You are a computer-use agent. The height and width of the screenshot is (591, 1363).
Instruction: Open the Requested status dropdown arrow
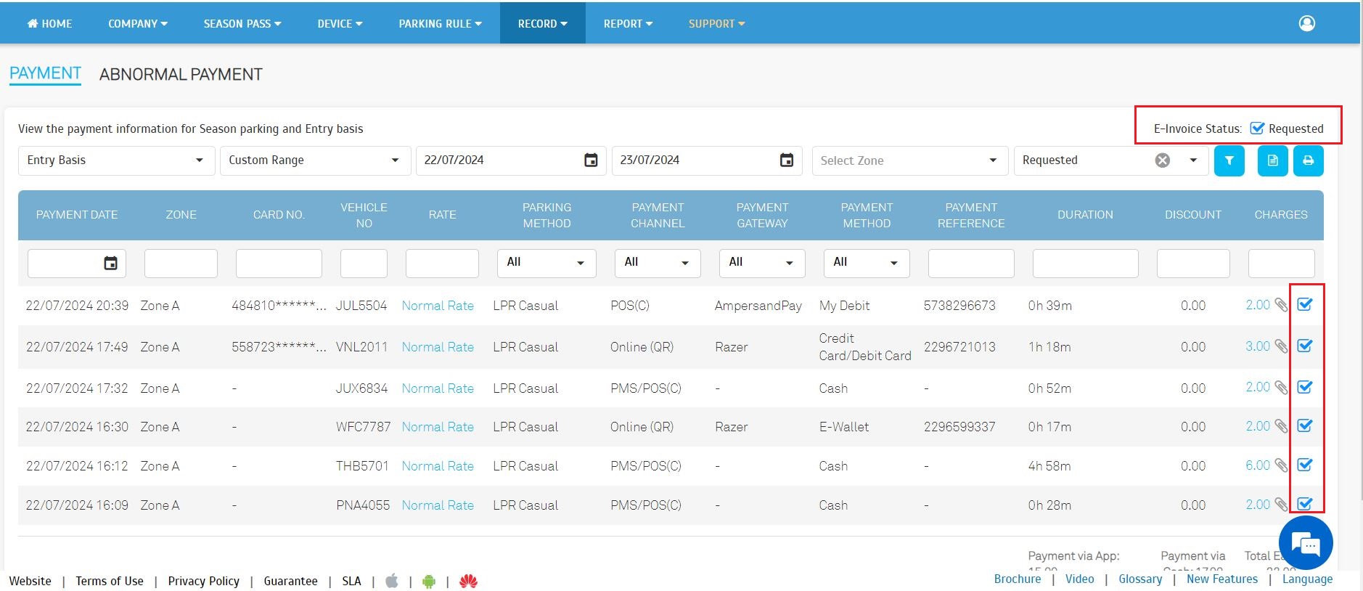(1193, 160)
